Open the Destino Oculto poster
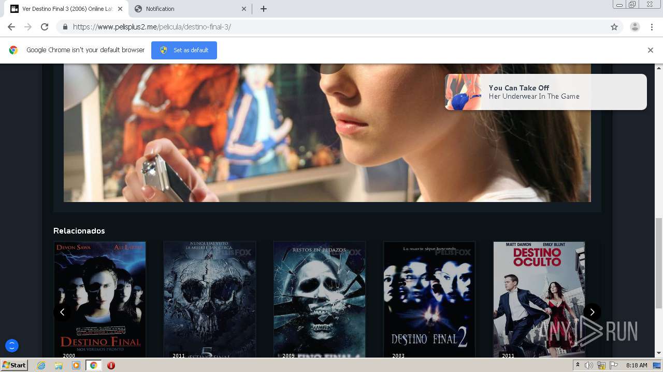This screenshot has height=372, width=663. coord(539,300)
